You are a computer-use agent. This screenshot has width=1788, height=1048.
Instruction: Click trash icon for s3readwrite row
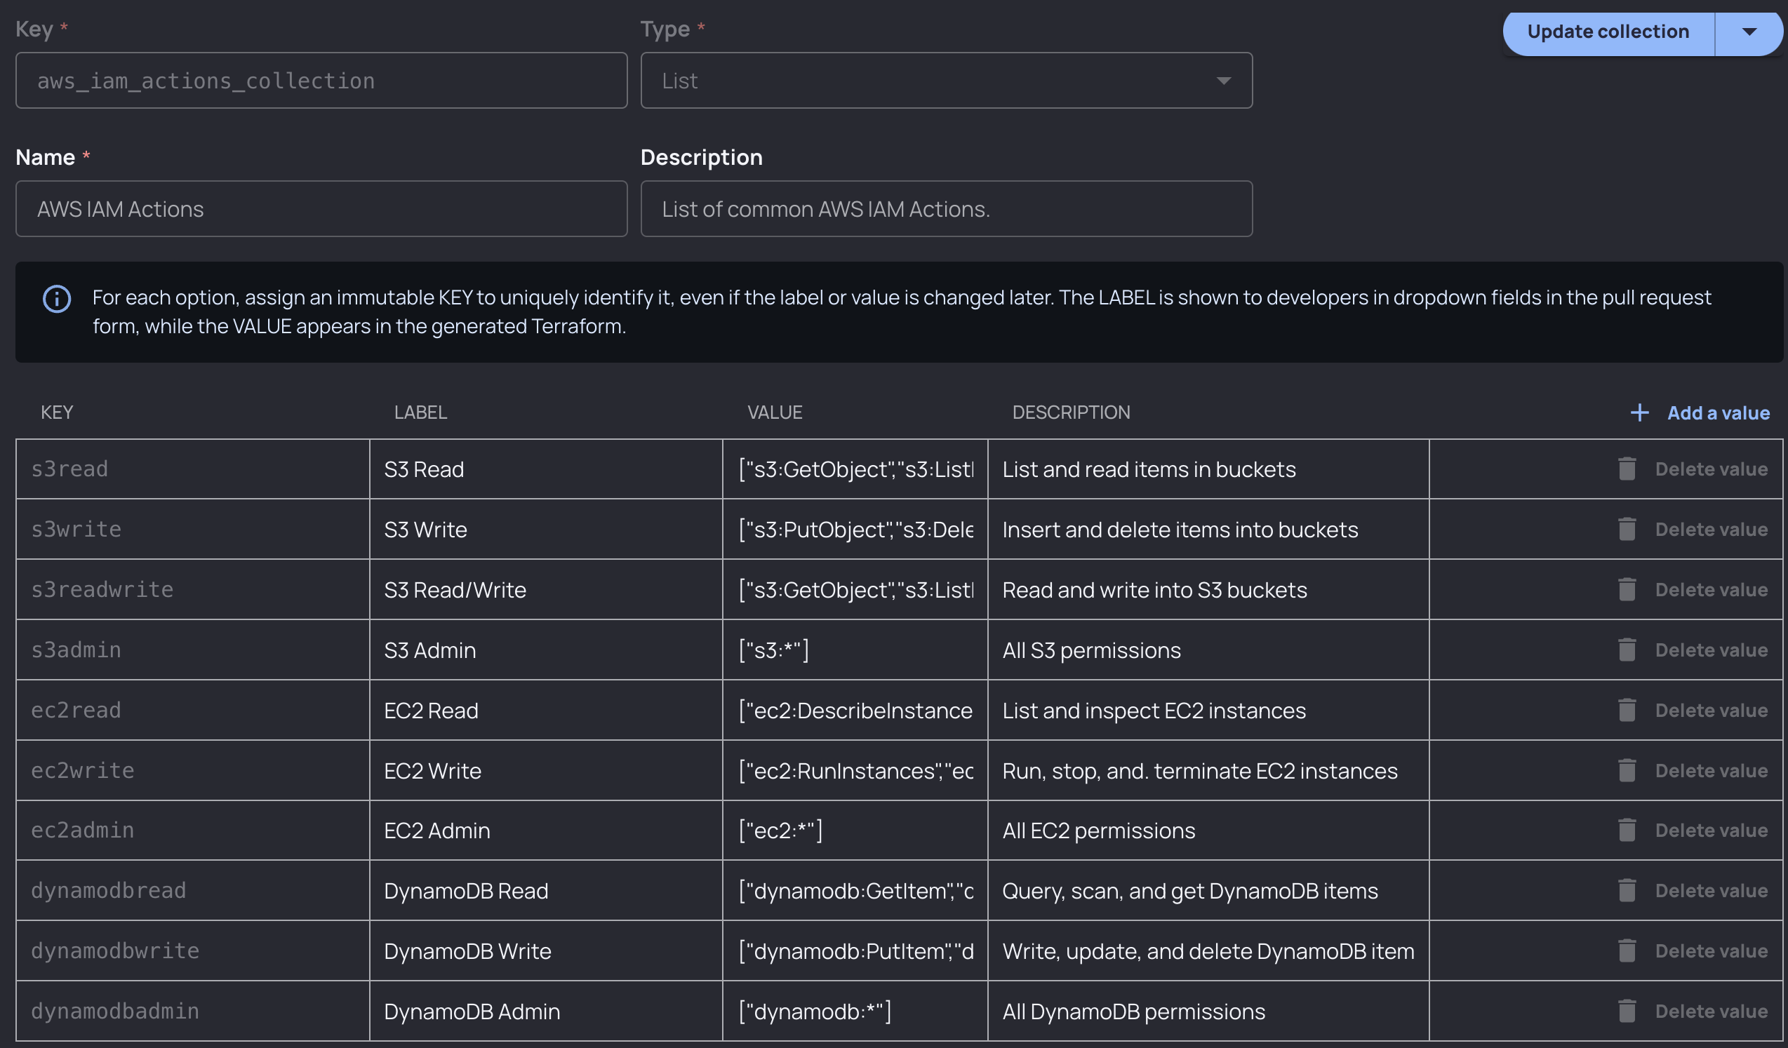pos(1627,589)
